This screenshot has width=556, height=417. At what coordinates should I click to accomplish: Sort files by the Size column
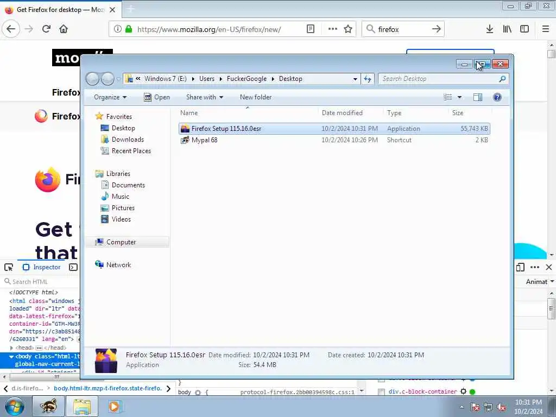(457, 113)
